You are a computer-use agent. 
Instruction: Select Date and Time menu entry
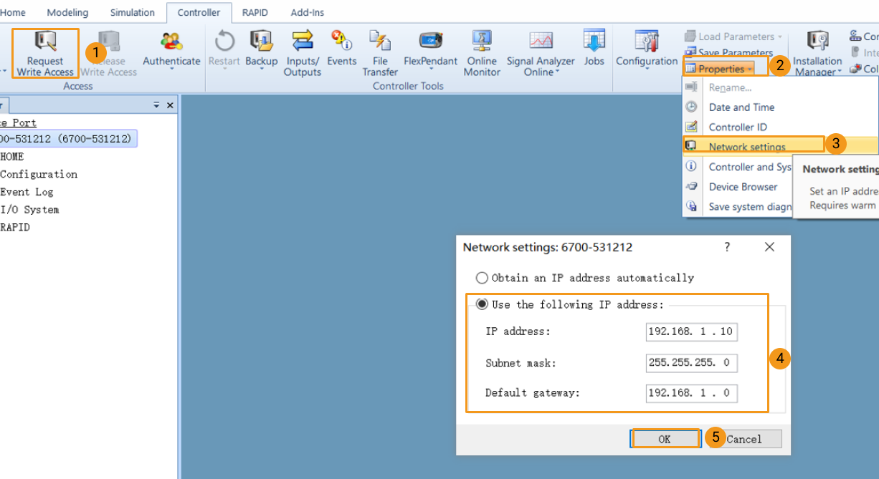[741, 107]
